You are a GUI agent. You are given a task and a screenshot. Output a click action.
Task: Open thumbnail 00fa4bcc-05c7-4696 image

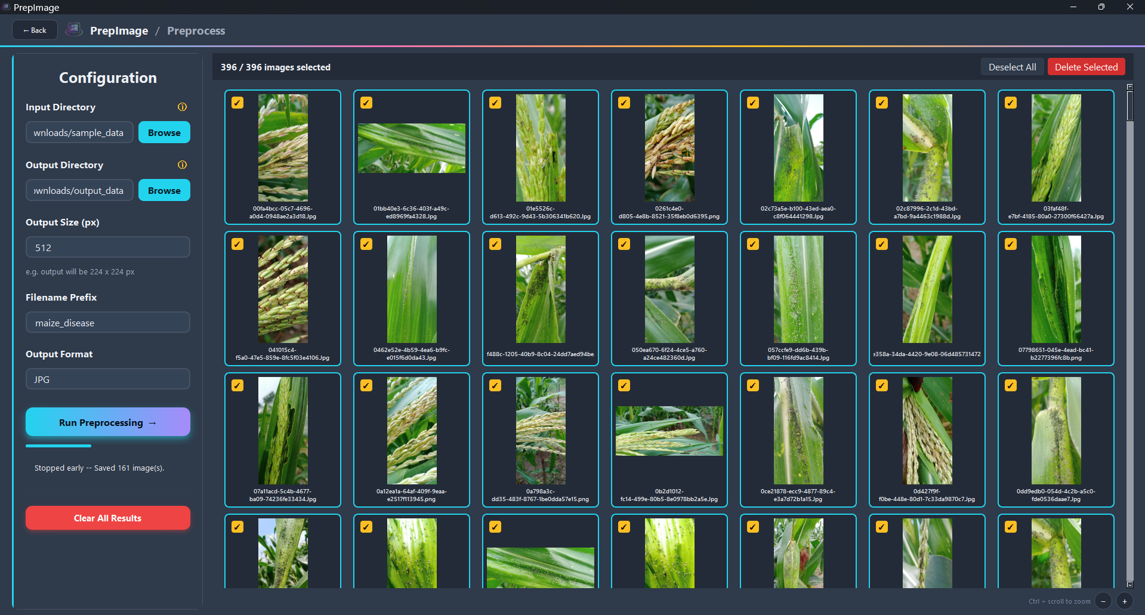pos(283,148)
